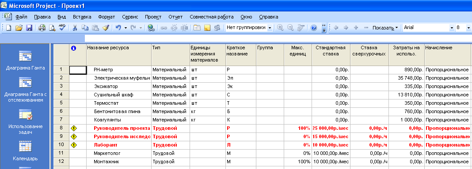472x169 pixels.
Task: Open the Сервис menu
Action: click(130, 17)
